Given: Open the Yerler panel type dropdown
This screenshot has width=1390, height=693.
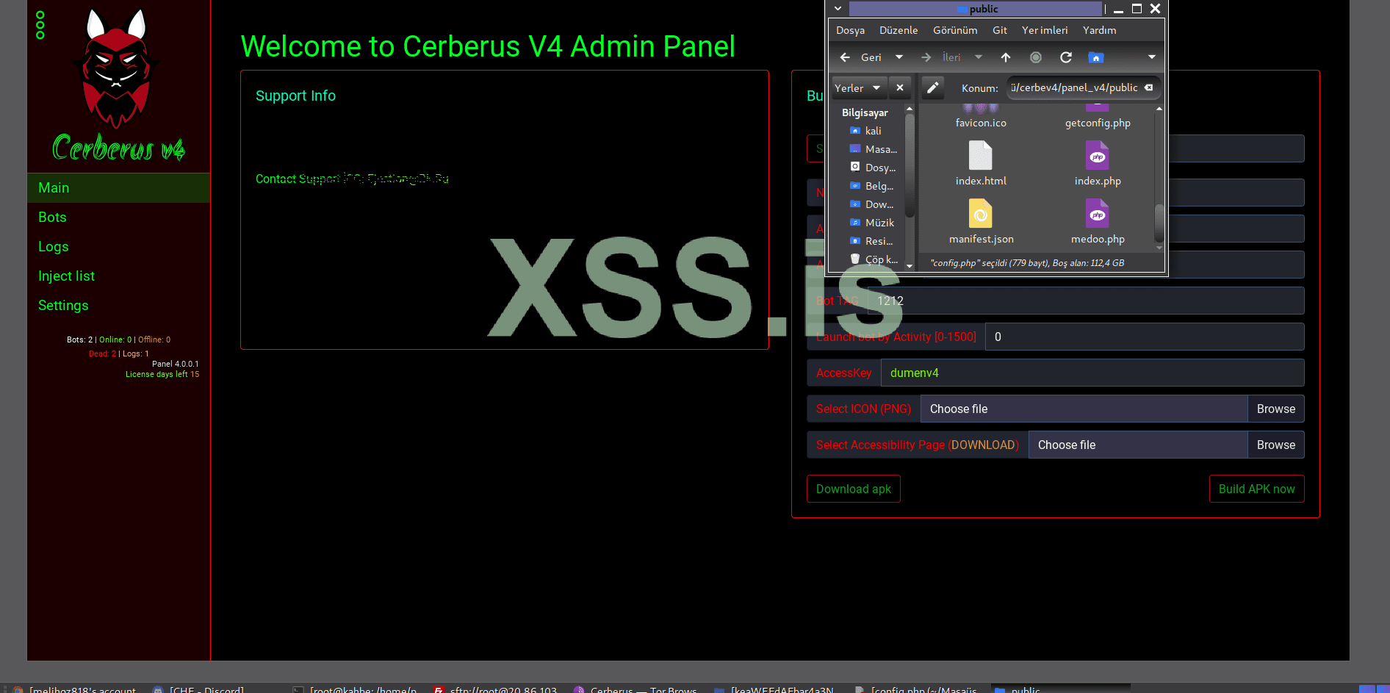Looking at the screenshot, I should 858,87.
